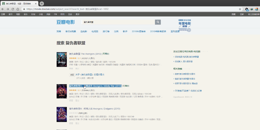Open 电影 in the top navigation bar
Image resolution: width=260 pixels, height=130 pixels.
click(18, 14)
